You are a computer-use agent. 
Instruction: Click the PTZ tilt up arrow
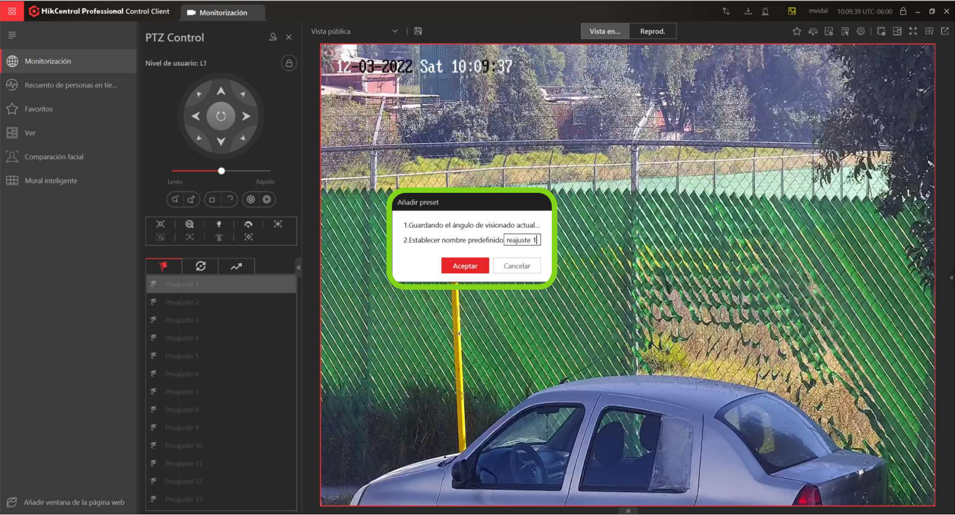tap(221, 91)
